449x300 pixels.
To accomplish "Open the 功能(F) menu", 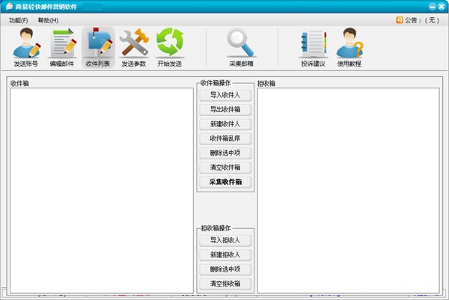I will [18, 20].
